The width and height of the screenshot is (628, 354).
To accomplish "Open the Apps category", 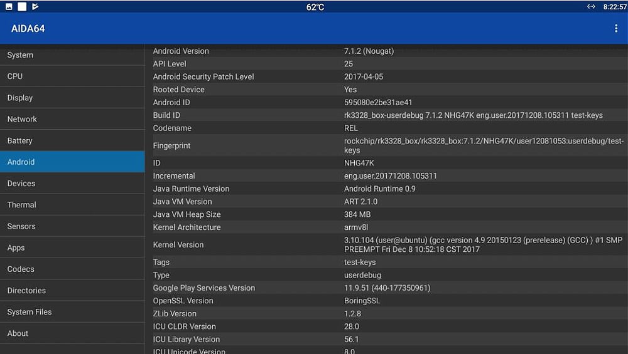I will pos(72,247).
